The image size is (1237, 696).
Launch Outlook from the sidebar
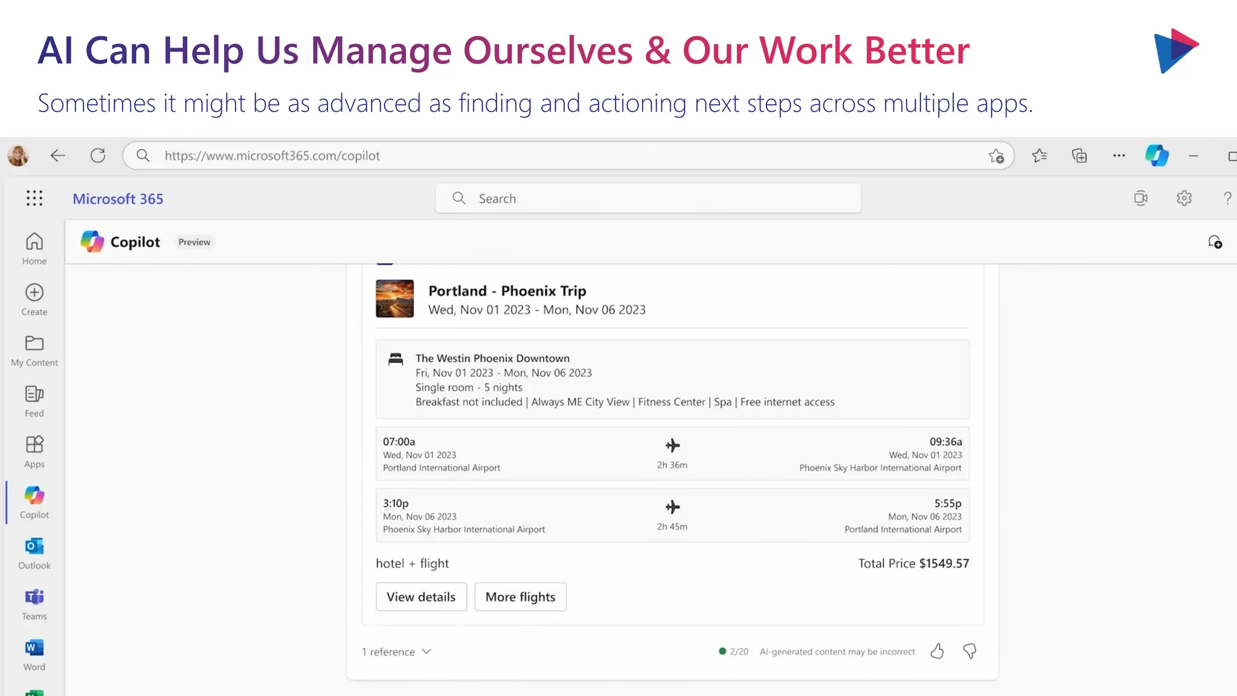coord(34,553)
